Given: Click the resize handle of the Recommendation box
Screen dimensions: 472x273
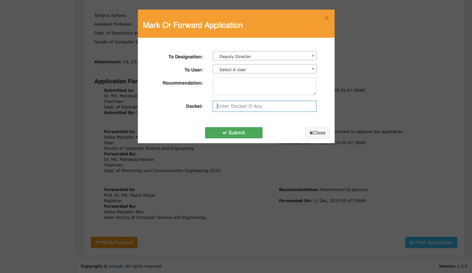Looking at the screenshot, I should point(314,92).
